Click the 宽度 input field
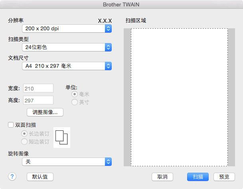The width and height of the screenshot is (243, 189). [38, 88]
